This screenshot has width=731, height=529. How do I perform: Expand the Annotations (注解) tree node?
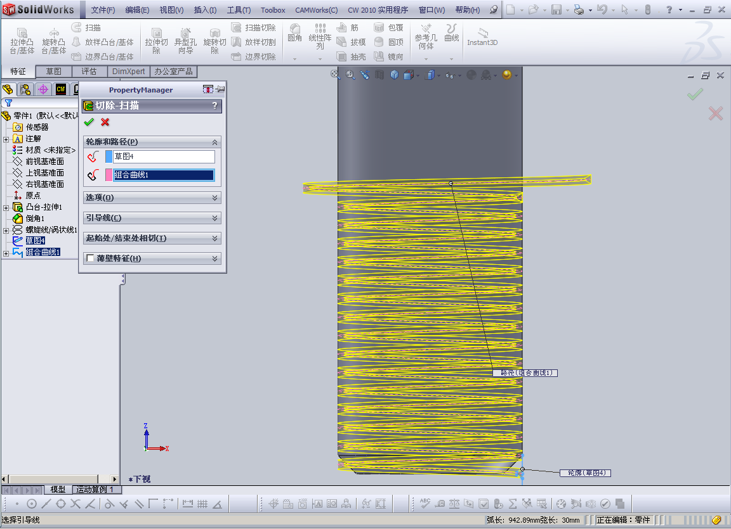[x=6, y=139]
